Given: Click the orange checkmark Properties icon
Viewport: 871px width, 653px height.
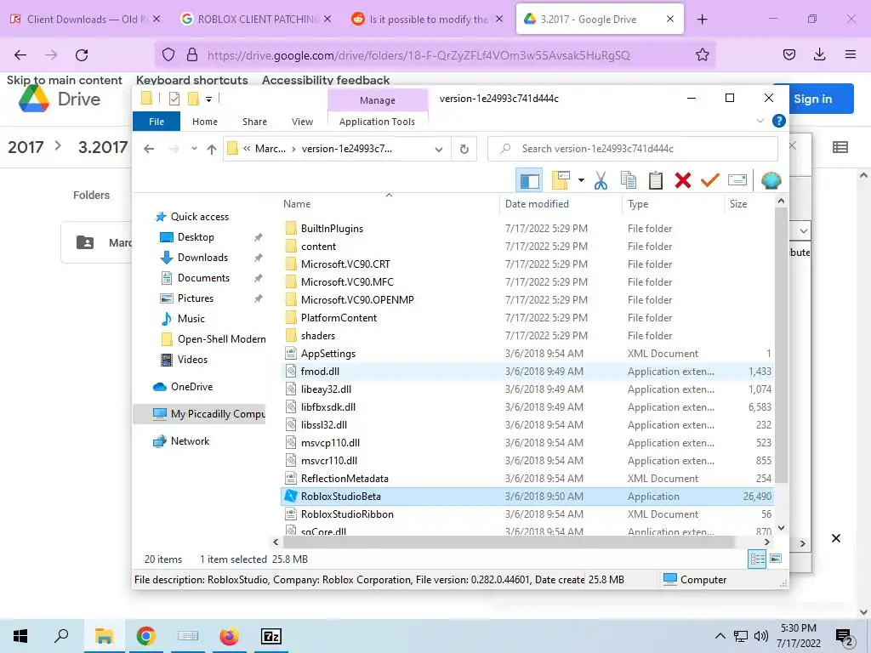Looking at the screenshot, I should (x=710, y=180).
